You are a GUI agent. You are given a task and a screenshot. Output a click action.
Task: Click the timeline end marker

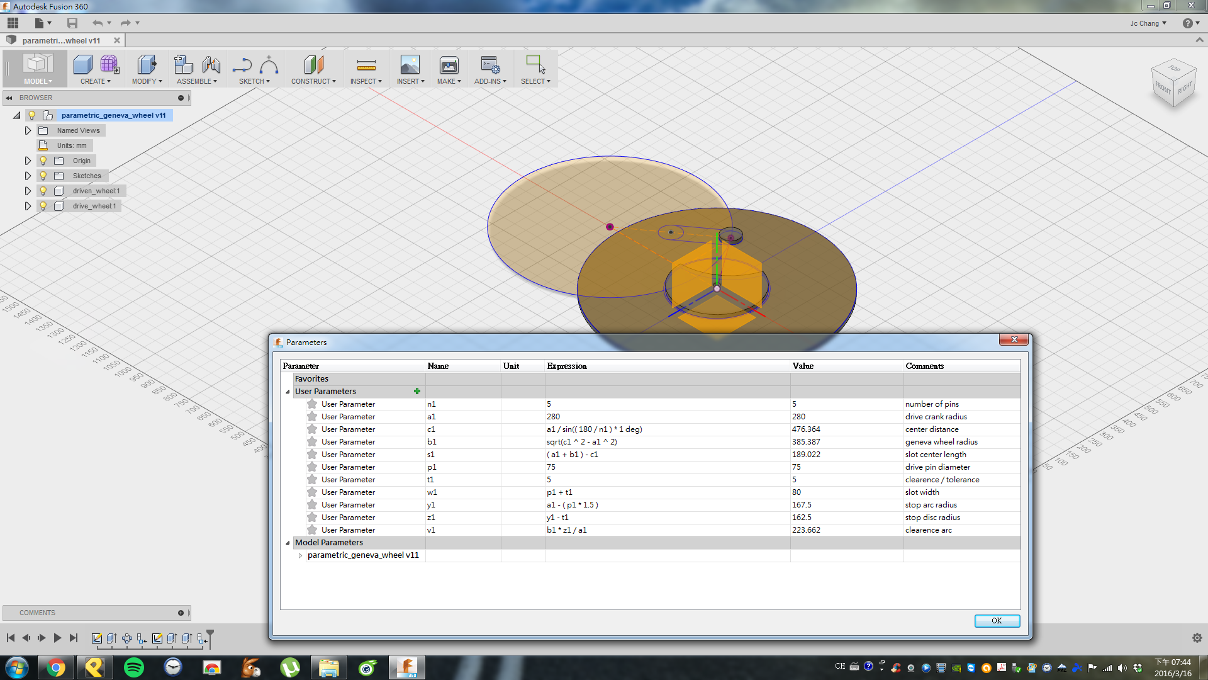click(x=210, y=638)
